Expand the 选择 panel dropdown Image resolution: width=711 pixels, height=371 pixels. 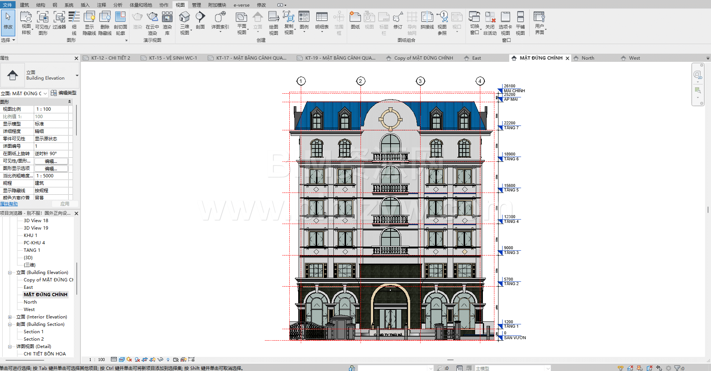8,40
